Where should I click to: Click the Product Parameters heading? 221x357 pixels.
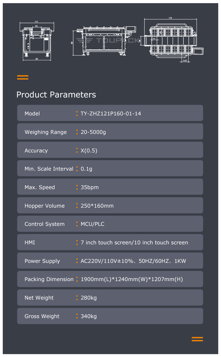click(56, 94)
